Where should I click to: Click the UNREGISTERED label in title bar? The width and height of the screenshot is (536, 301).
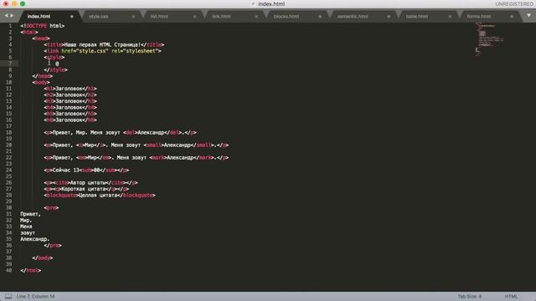coord(514,3)
